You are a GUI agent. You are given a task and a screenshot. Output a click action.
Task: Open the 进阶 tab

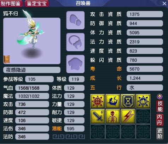pos(160,133)
